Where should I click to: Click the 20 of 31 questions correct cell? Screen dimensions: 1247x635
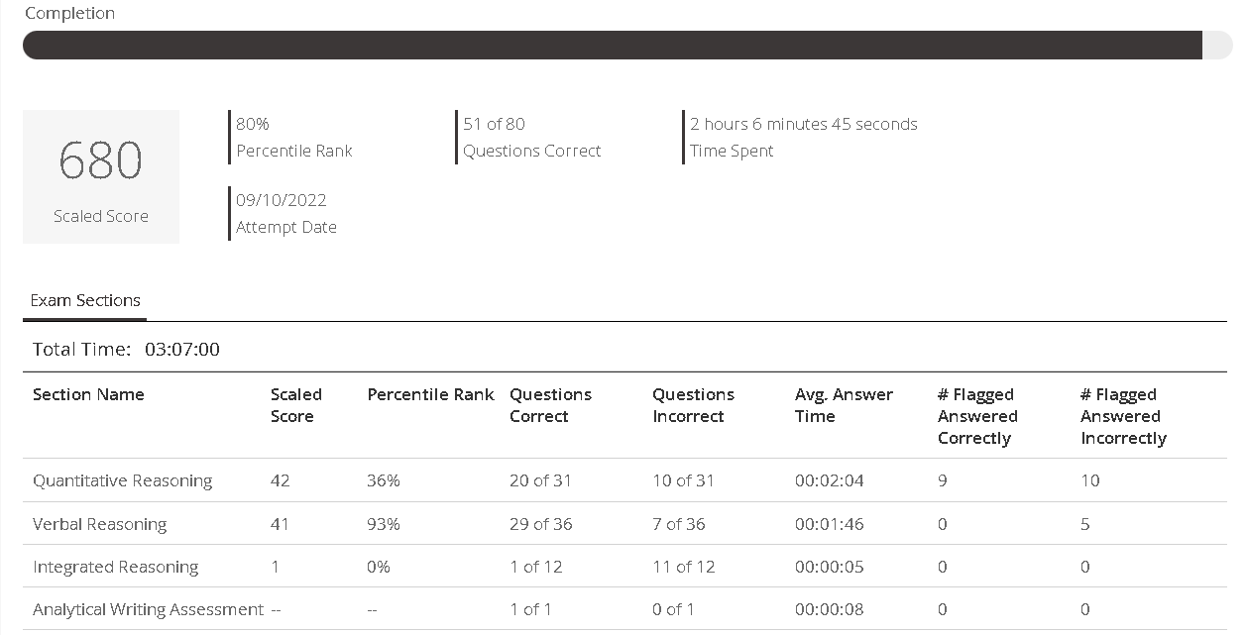[540, 480]
